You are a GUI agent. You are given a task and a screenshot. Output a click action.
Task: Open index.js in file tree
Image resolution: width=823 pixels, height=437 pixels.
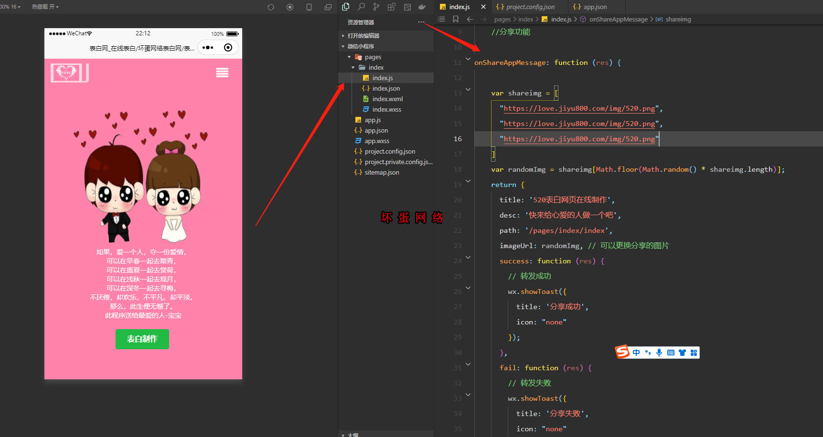pyautogui.click(x=386, y=78)
